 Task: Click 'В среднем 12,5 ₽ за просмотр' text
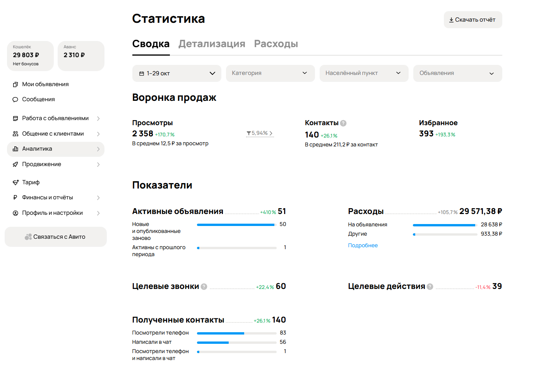170,144
